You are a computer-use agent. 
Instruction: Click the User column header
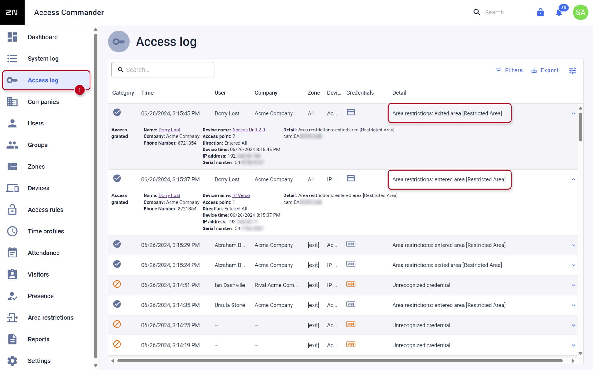220,93
